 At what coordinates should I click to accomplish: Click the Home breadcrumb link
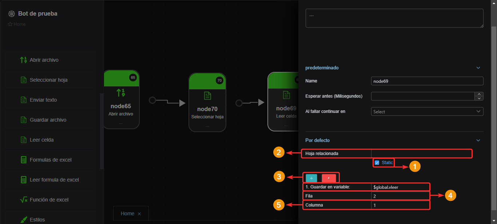click(20, 24)
